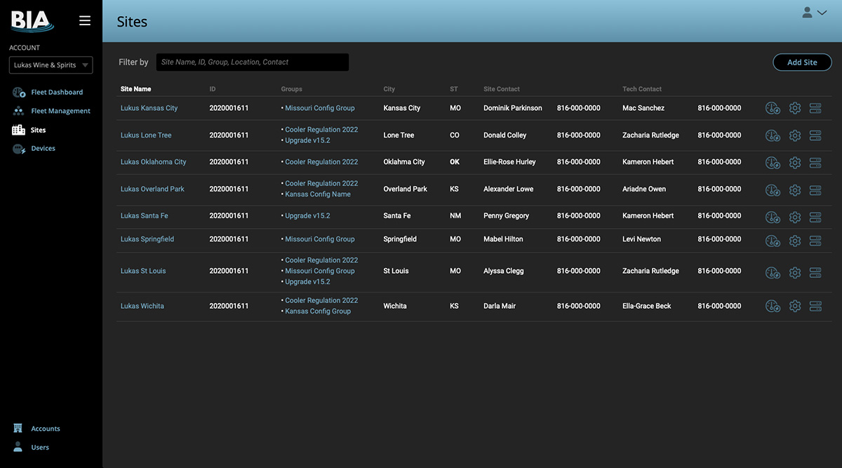The image size is (842, 468).
Task: Open the Kansas Config Group link
Action: tap(318, 312)
